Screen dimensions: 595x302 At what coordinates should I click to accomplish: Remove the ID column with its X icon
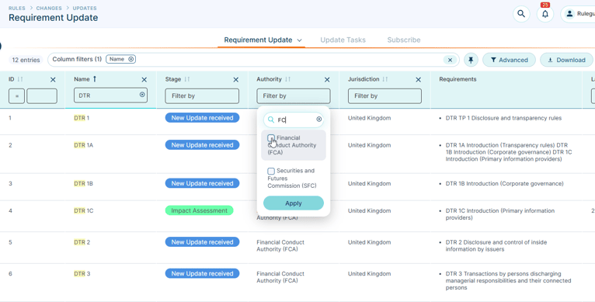point(53,80)
